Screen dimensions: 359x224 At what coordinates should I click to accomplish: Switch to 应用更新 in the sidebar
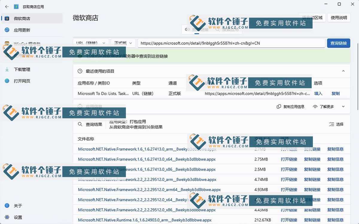(x=32, y=30)
